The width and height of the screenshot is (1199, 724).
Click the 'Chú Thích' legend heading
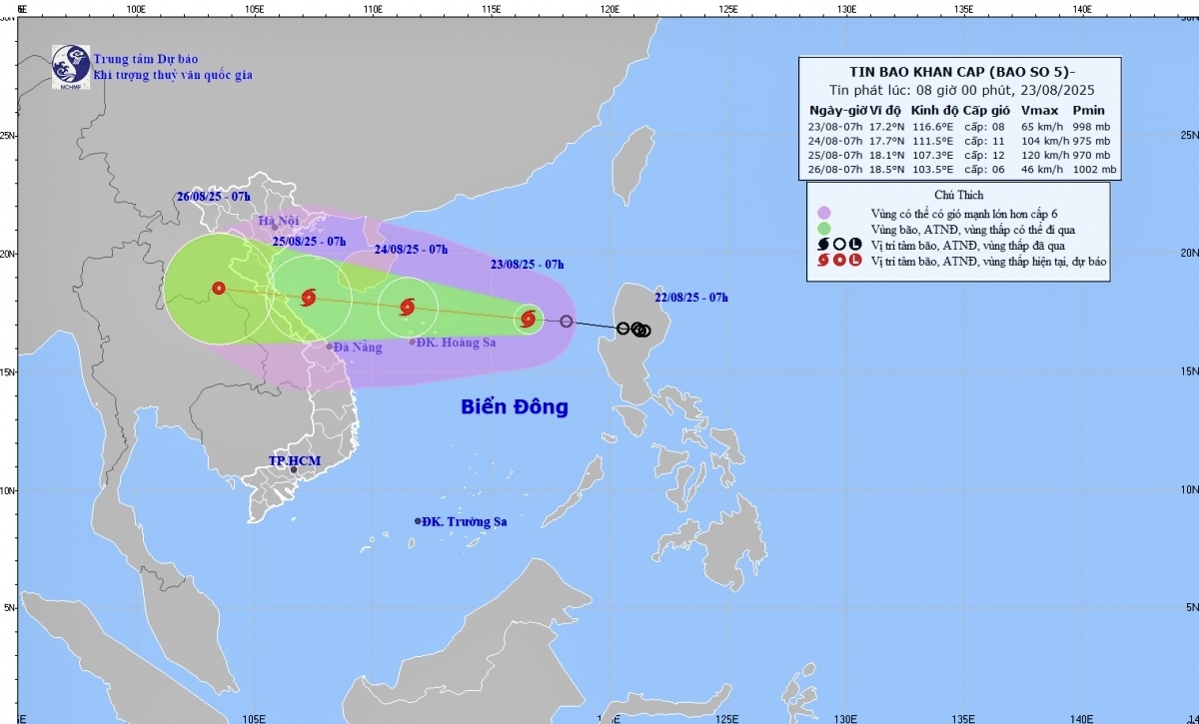[x=959, y=195]
